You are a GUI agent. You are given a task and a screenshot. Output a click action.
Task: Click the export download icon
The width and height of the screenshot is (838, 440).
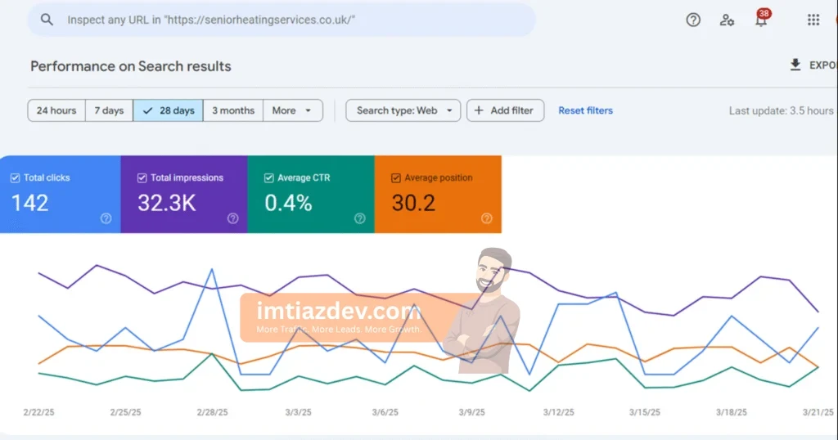(x=795, y=65)
